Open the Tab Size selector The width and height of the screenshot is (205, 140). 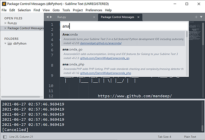tap(164, 137)
